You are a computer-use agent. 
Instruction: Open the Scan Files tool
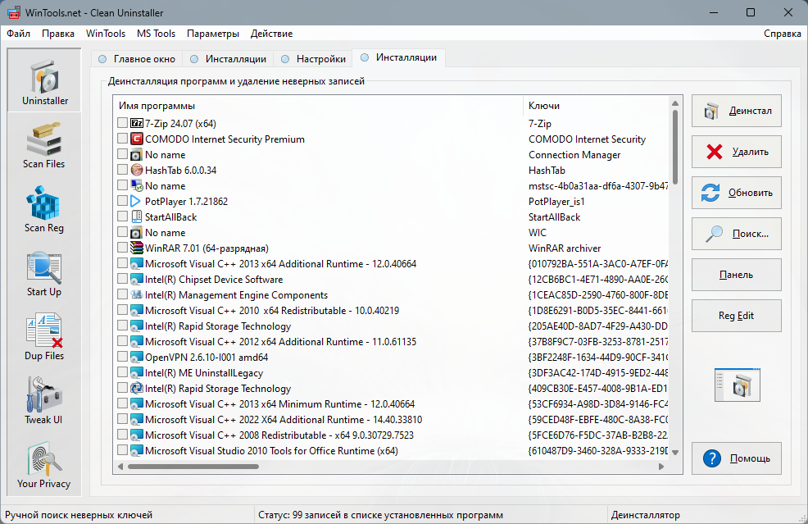coord(44,145)
